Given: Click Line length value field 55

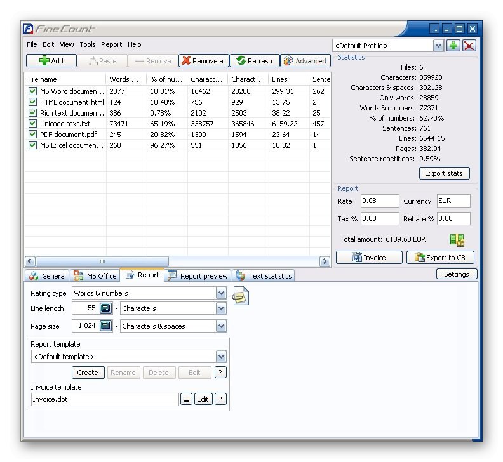Looking at the screenshot, I should [86, 308].
